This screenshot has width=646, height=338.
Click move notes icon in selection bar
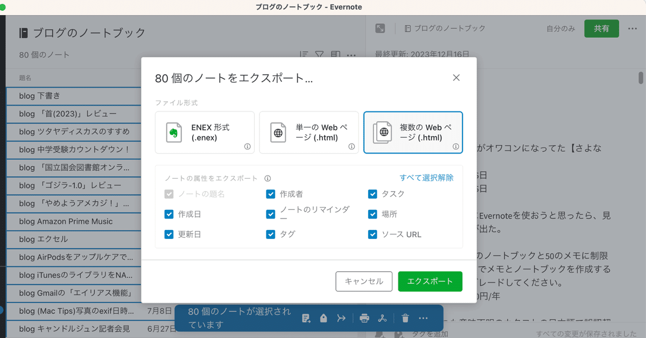[x=306, y=318]
